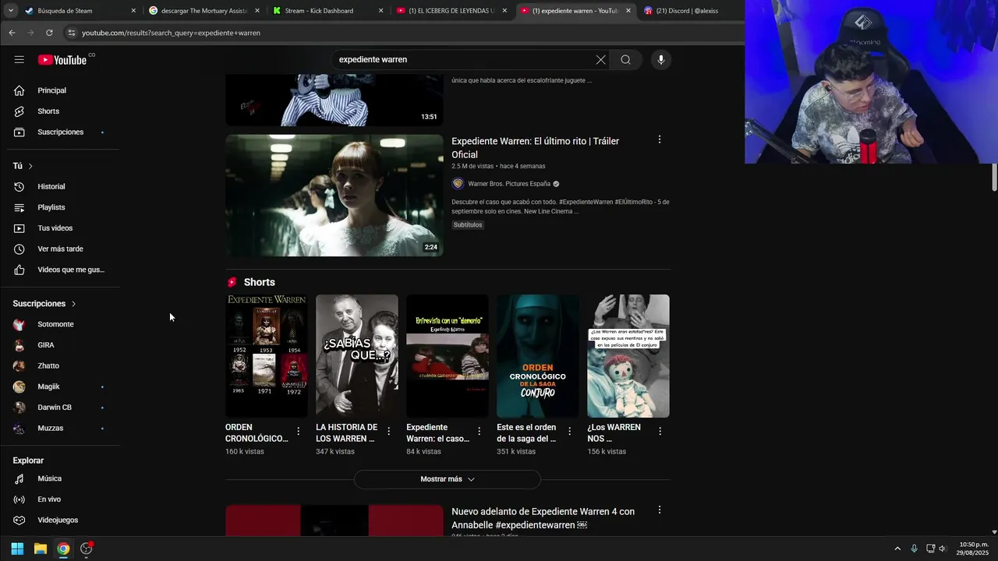Open Suscripciones in the sidebar
The width and height of the screenshot is (998, 561).
[60, 132]
